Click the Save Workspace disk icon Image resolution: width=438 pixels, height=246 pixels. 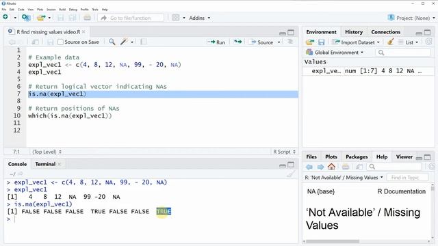click(321, 42)
